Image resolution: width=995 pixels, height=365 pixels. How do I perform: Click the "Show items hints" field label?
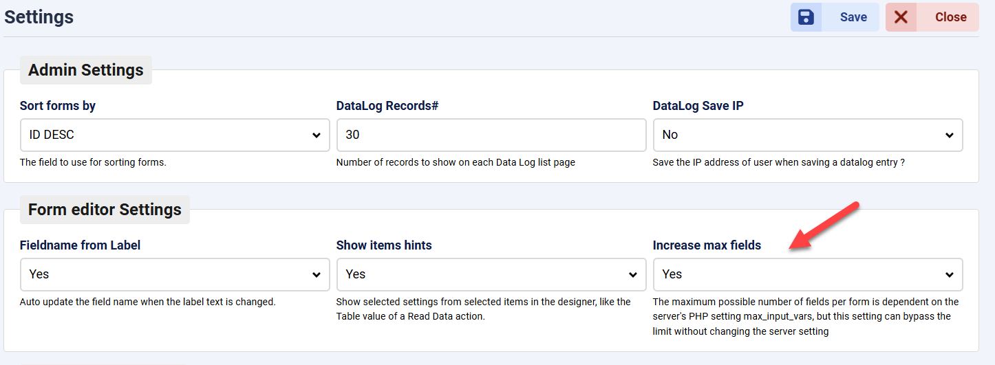(384, 245)
